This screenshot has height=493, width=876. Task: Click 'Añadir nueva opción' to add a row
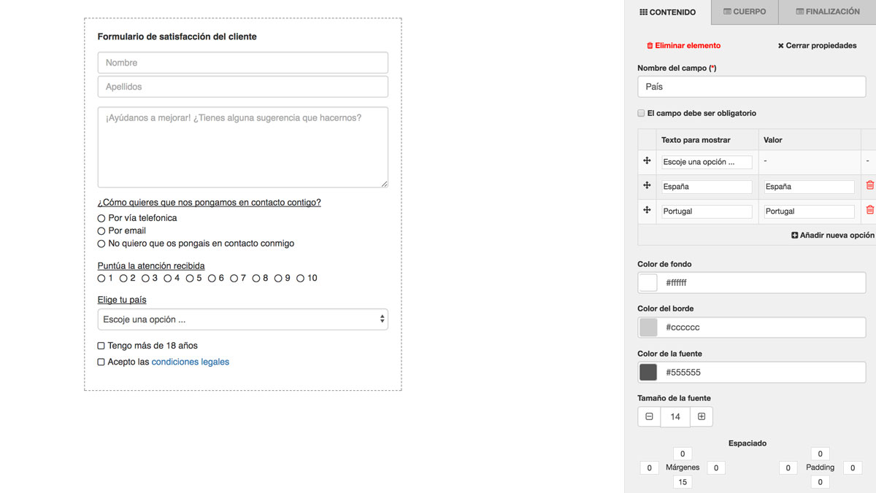(x=832, y=236)
